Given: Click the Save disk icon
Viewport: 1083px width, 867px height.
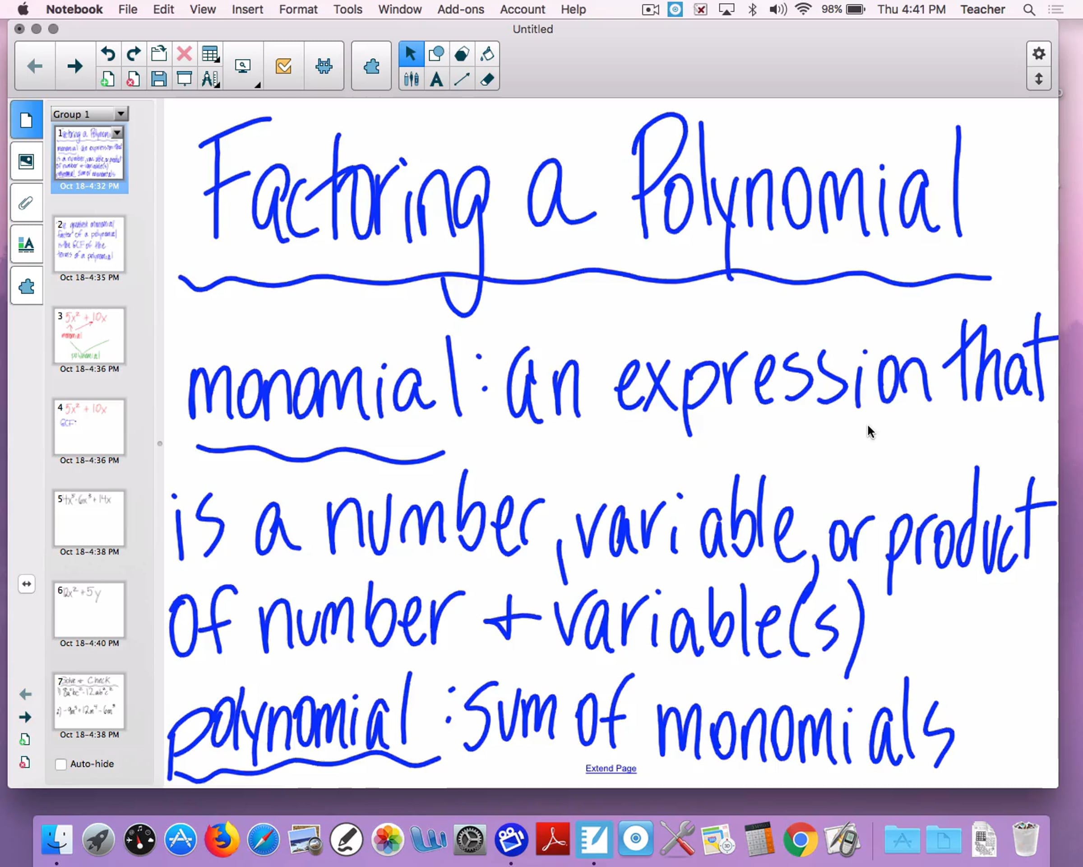Looking at the screenshot, I should pyautogui.click(x=159, y=79).
